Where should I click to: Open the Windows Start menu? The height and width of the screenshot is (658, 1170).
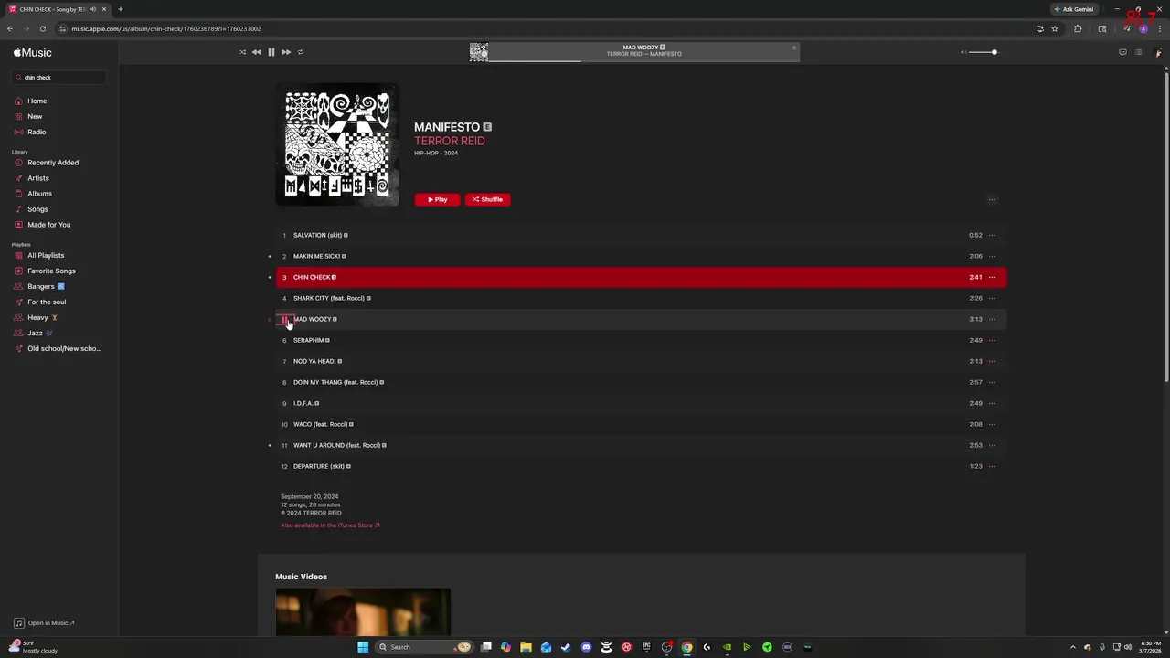pyautogui.click(x=363, y=647)
